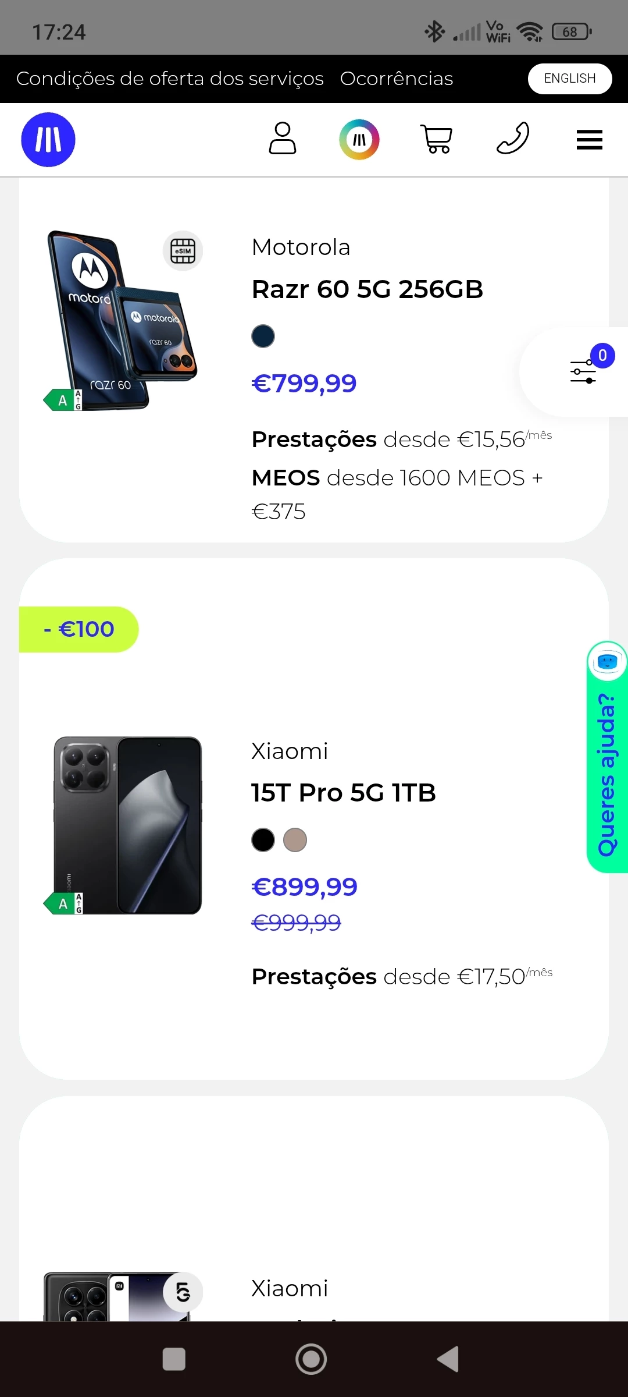This screenshot has height=1397, width=628.
Task: Tap the eSIM badge on Razr 60
Action: tap(183, 251)
